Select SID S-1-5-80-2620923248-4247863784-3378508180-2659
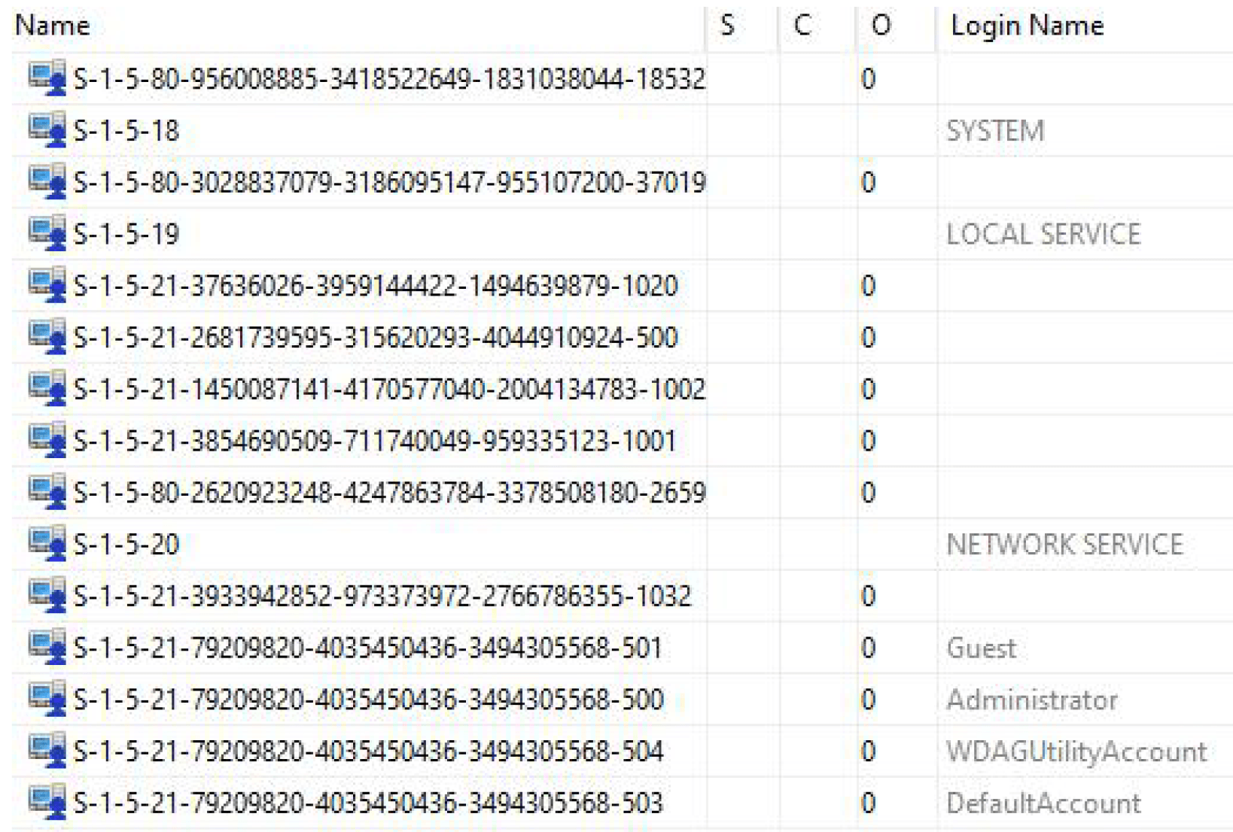 pyautogui.click(x=390, y=493)
